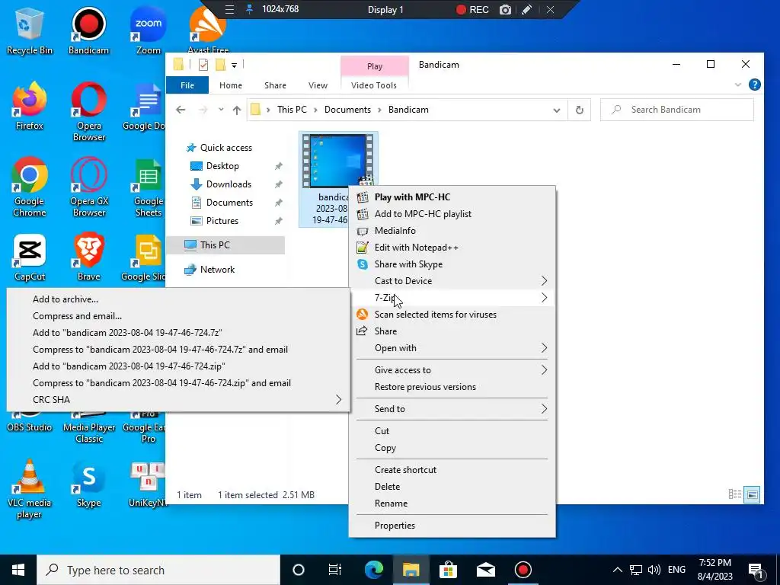Choose Compress and email... option
The height and width of the screenshot is (585, 780).
[178, 316]
